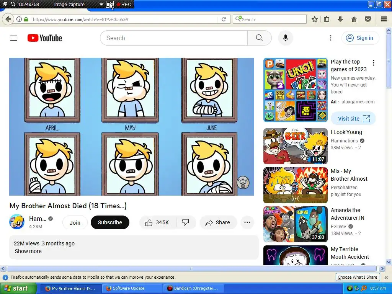Open the Mix - My Brother Almost thumbnail

click(x=296, y=185)
